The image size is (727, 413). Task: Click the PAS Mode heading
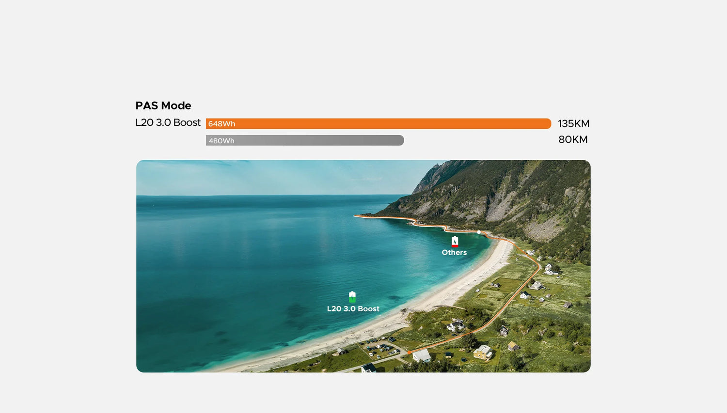tap(163, 106)
